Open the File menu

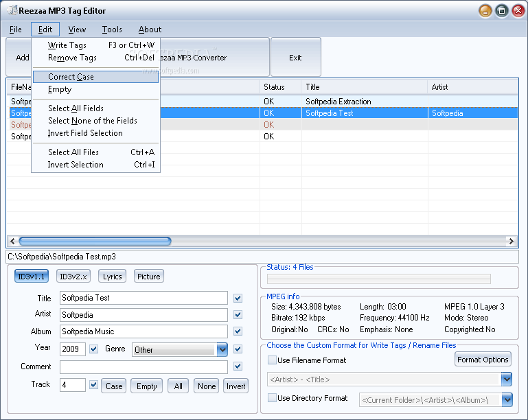click(x=16, y=30)
